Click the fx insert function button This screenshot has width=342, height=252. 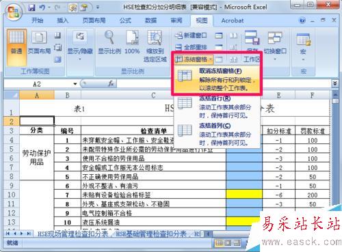click(111, 84)
